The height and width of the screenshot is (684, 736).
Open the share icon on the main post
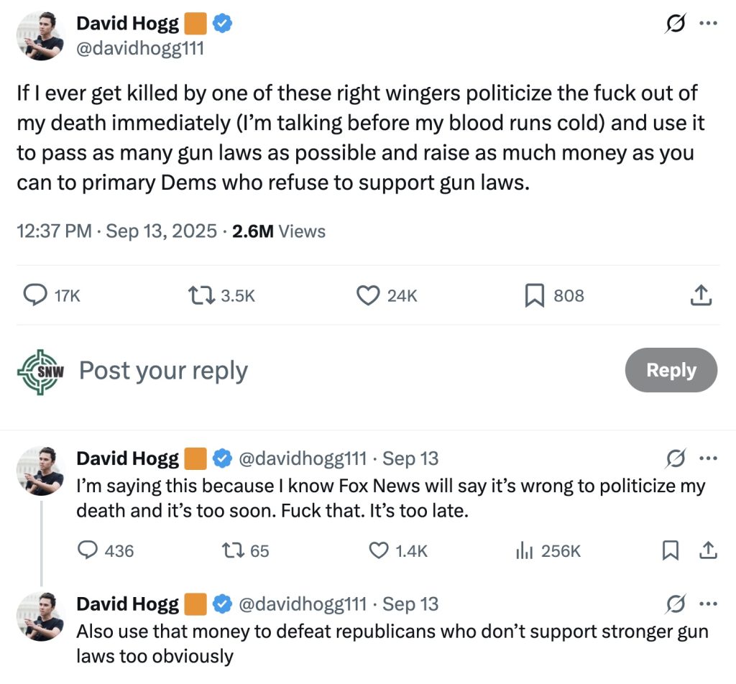[x=701, y=295]
